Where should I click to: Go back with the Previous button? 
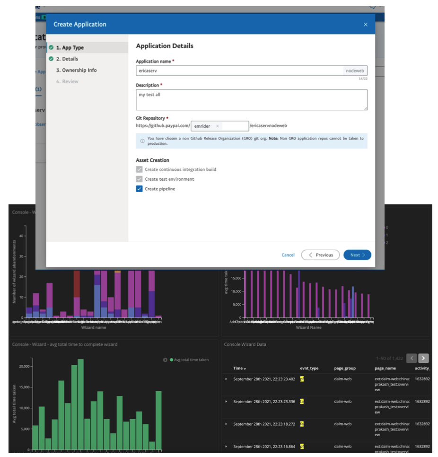click(320, 255)
